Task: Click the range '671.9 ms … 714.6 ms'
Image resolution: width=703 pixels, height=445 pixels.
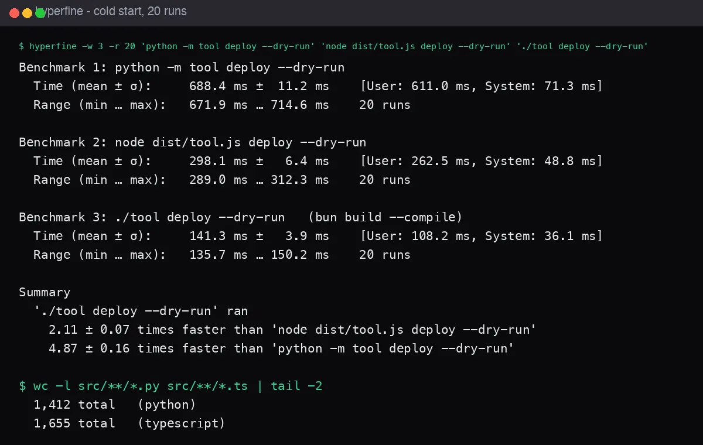Action: pyautogui.click(x=259, y=105)
